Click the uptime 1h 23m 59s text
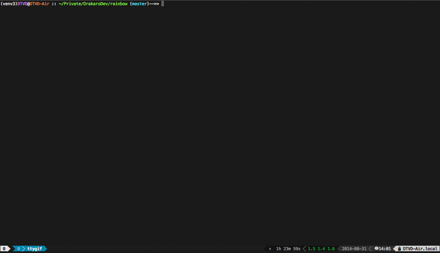This screenshot has width=440, height=253. pos(288,249)
